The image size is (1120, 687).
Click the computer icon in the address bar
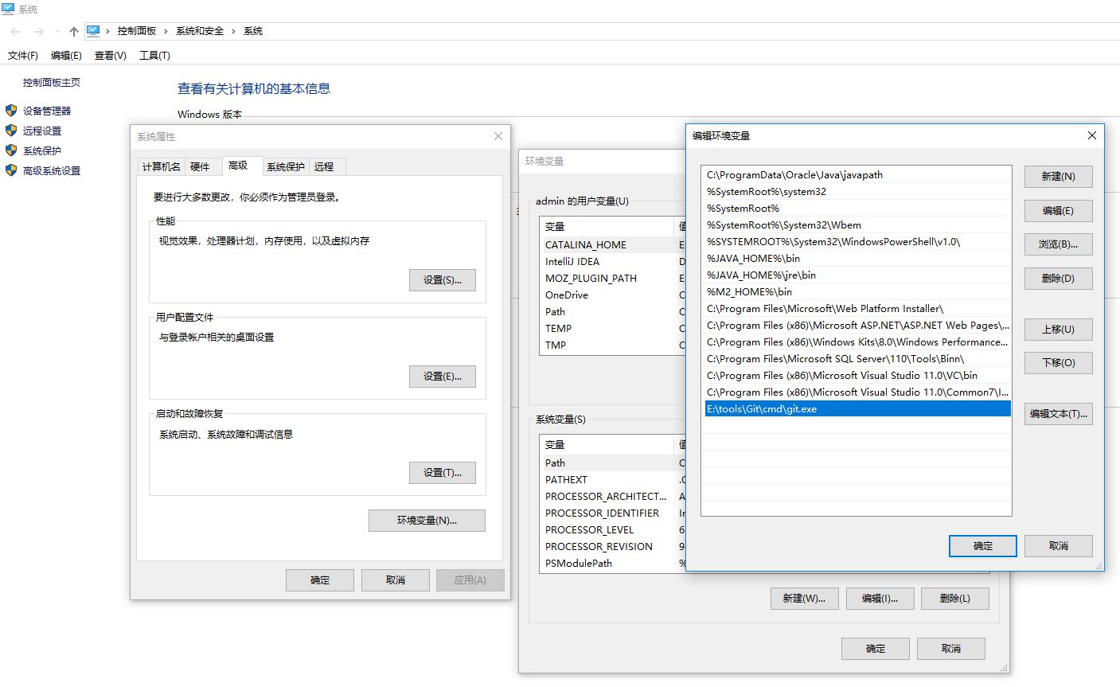(x=94, y=30)
